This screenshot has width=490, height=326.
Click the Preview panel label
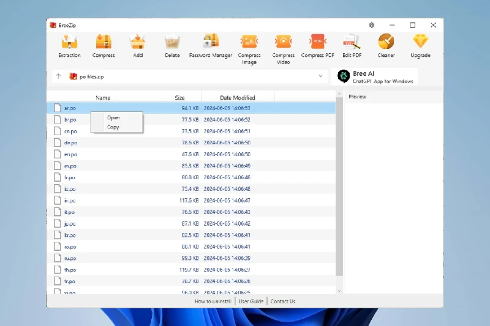tap(358, 97)
